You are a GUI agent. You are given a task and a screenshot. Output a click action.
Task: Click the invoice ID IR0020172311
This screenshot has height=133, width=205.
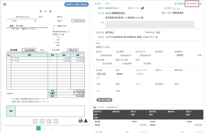click(x=112, y=8)
